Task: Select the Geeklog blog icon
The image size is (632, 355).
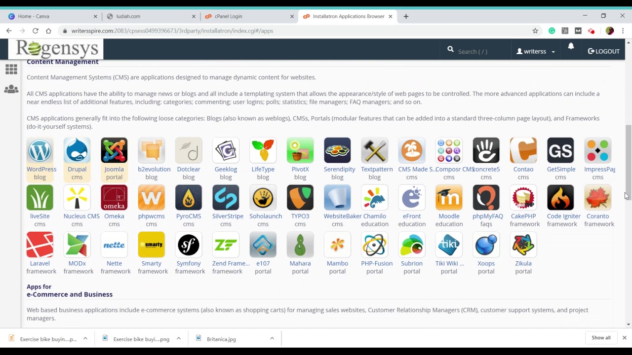Action: (x=226, y=150)
